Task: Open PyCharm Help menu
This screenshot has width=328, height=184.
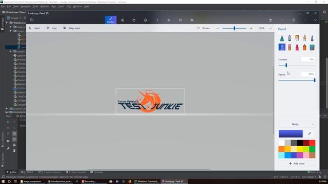Action: click(87, 7)
